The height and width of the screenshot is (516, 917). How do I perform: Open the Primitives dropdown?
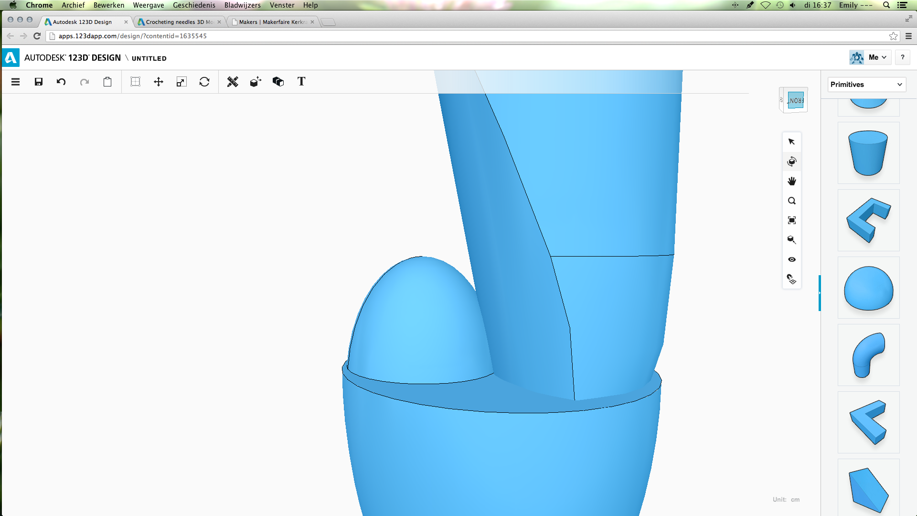[866, 85]
